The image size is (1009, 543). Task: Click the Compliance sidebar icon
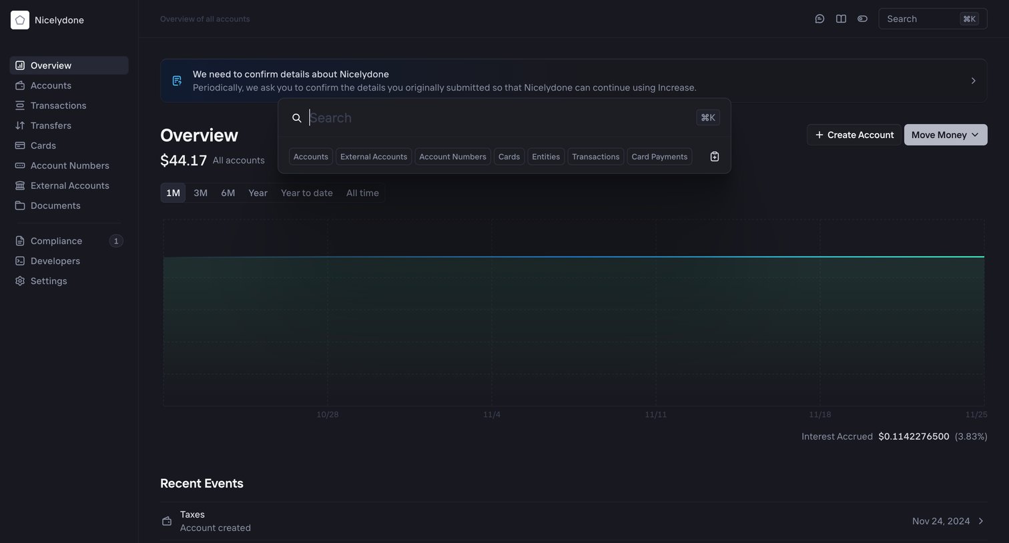pyautogui.click(x=20, y=241)
